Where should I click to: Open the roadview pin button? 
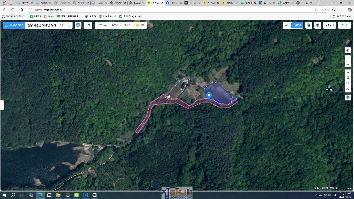point(309,26)
